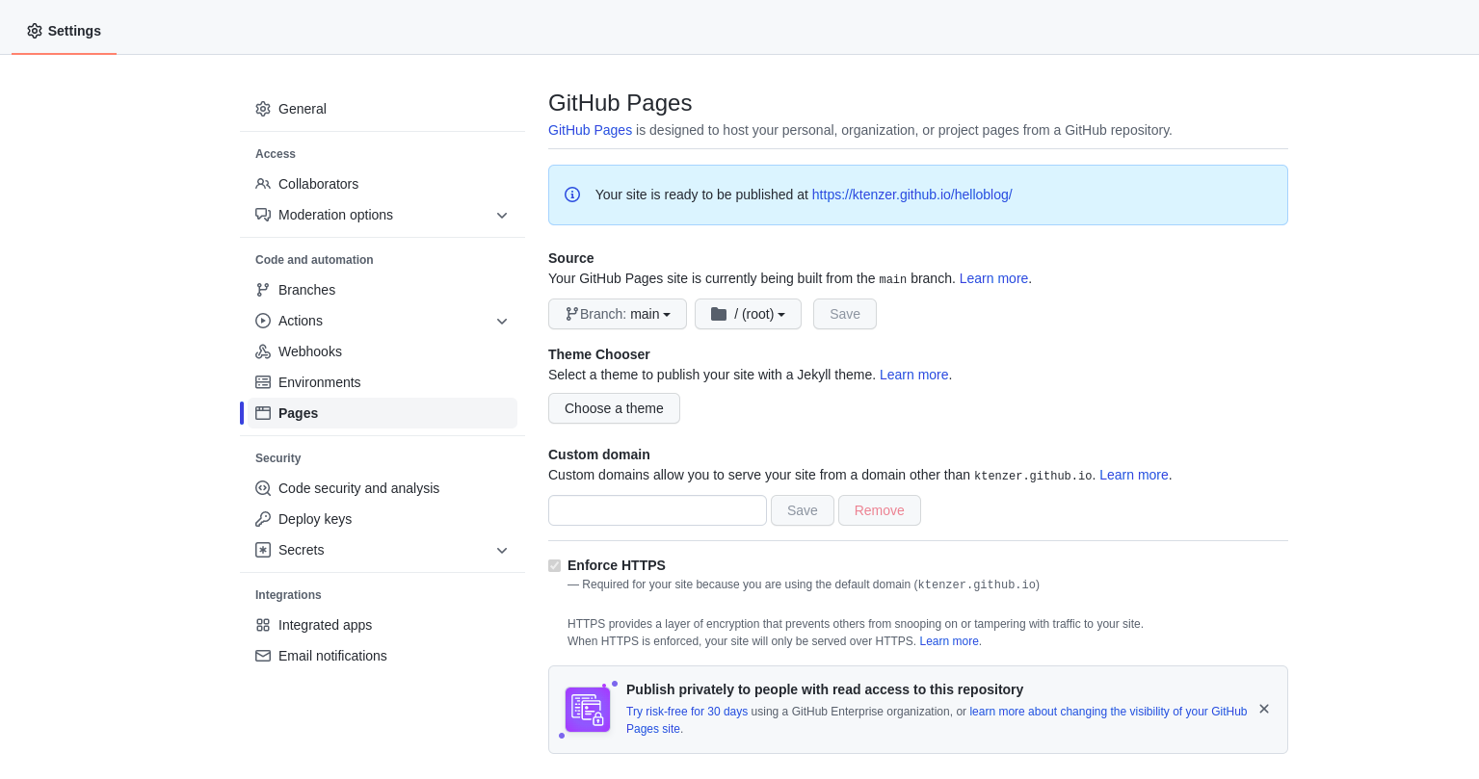This screenshot has width=1479, height=779.
Task: Click Learn more link in Custom domain
Action: [1133, 475]
